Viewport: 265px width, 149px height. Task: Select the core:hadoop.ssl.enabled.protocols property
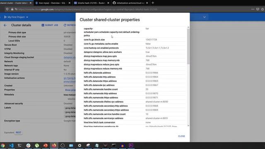click(x=101, y=48)
